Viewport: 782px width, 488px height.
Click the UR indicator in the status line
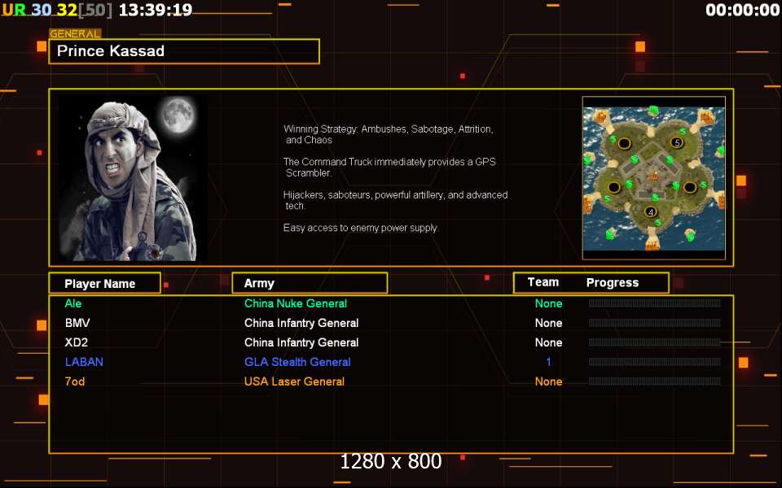click(x=14, y=10)
